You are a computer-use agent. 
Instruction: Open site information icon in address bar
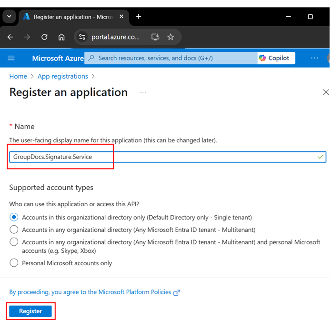82,37
